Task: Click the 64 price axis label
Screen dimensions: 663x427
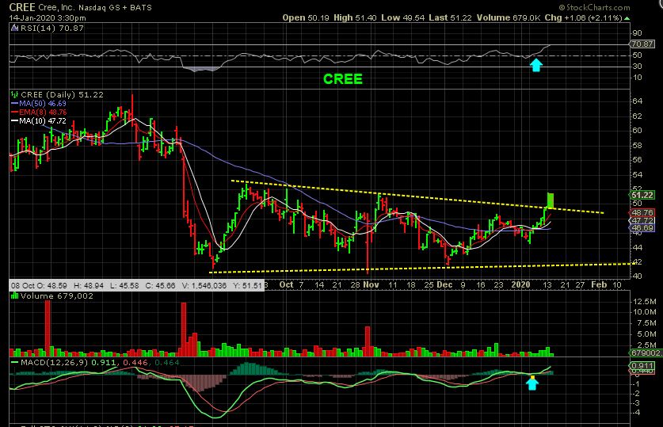Action: click(638, 101)
